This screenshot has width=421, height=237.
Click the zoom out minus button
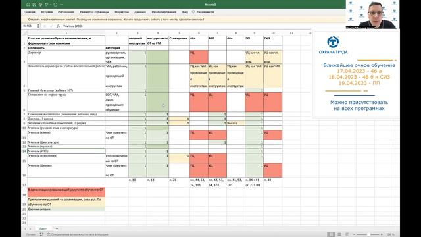[x=354, y=234]
